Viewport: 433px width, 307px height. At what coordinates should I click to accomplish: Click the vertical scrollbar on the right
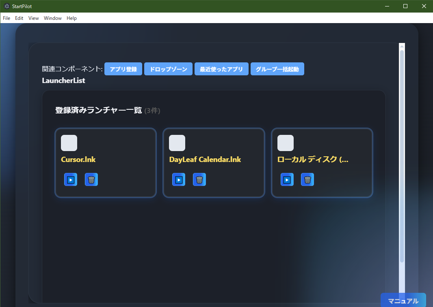pos(402,162)
